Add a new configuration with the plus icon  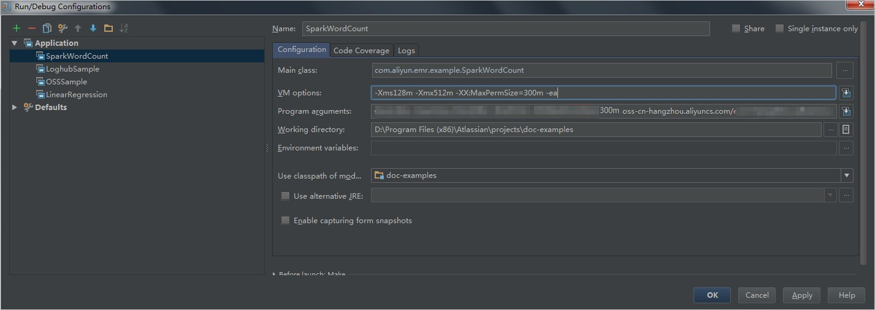click(x=17, y=28)
